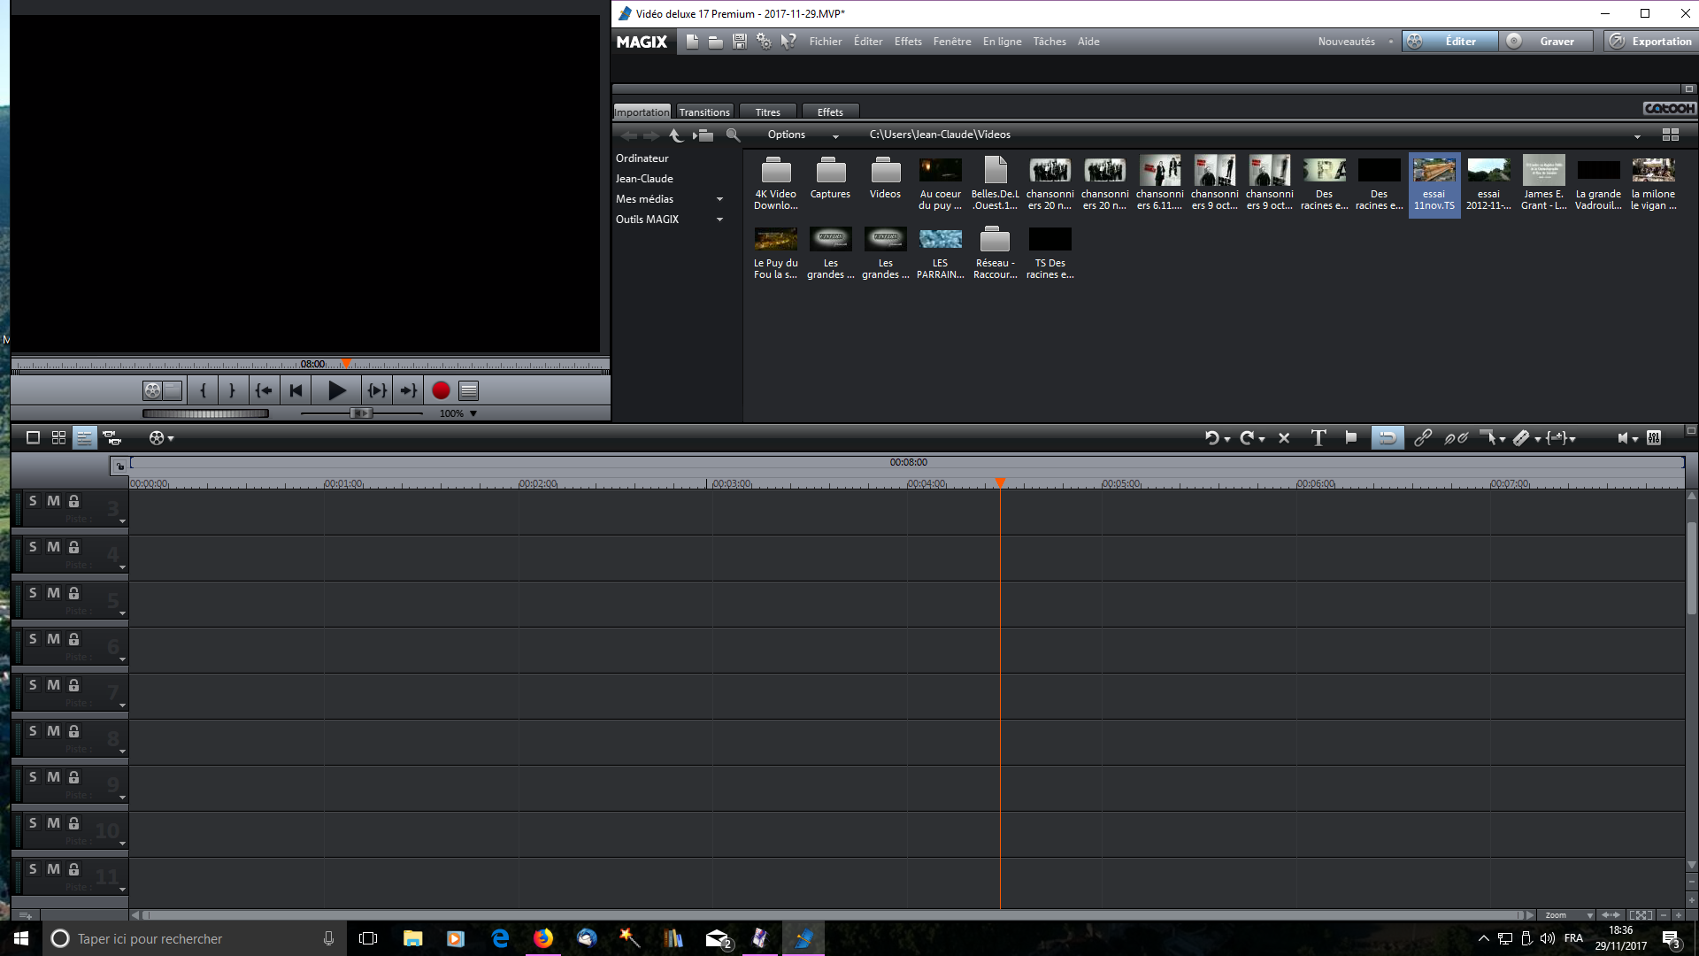The width and height of the screenshot is (1699, 956).
Task: Click the red Record button
Action: (x=441, y=390)
